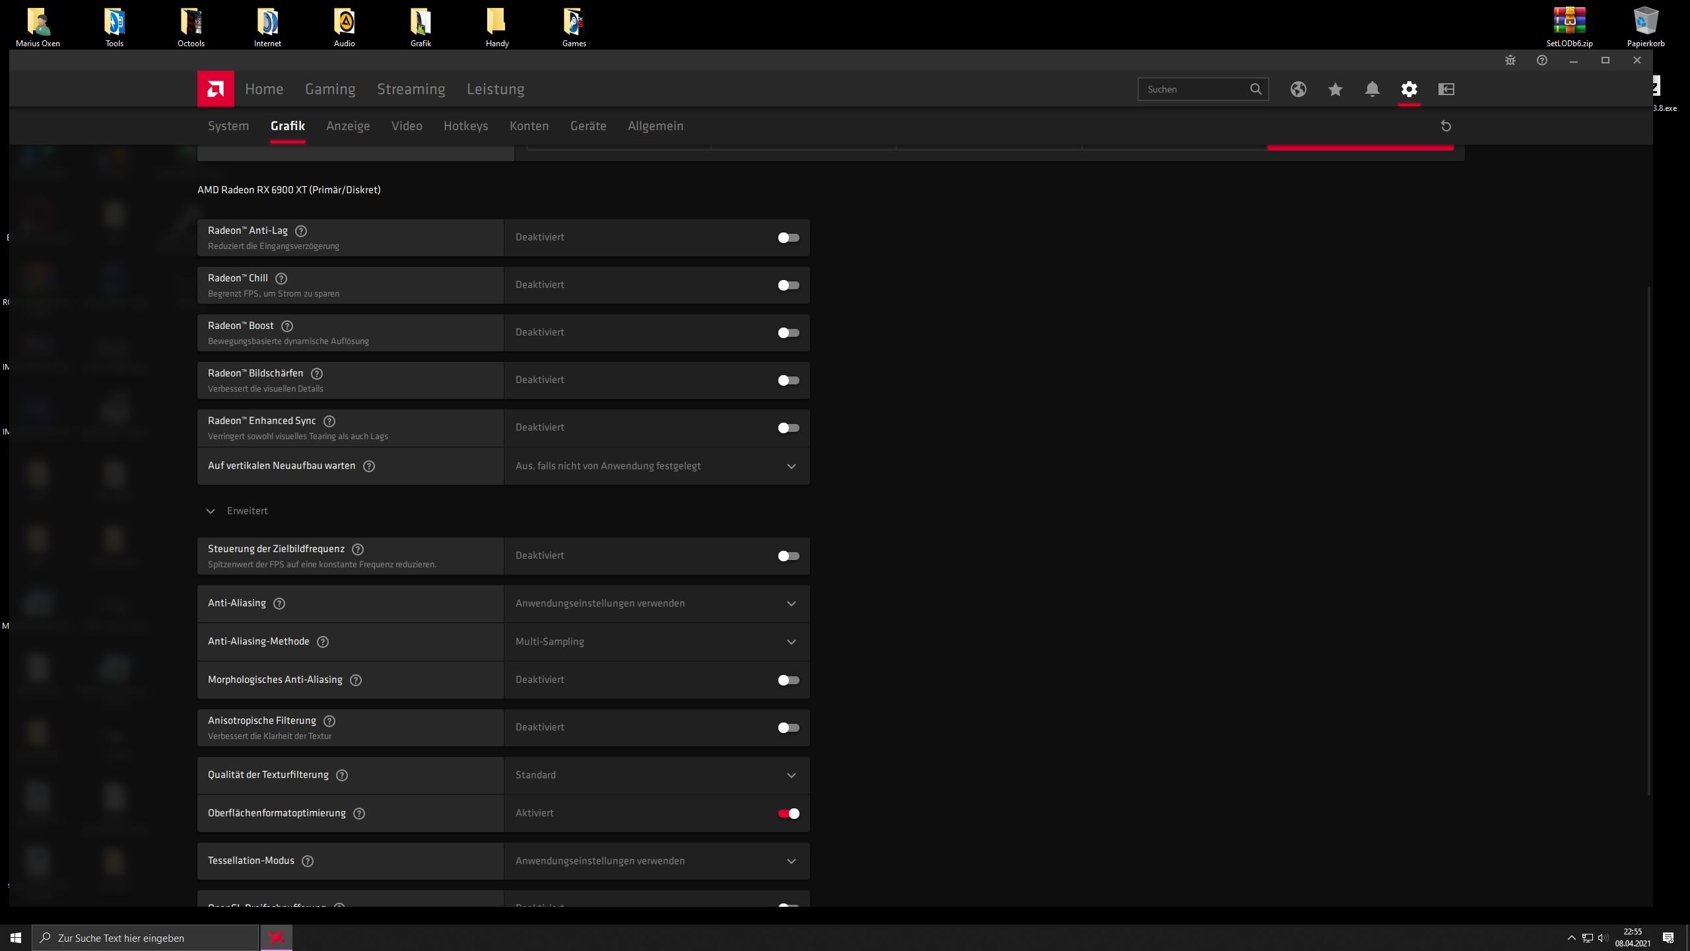The height and width of the screenshot is (951, 1690).
Task: Enable Anisotropische Filterung toggle
Action: 788,728
